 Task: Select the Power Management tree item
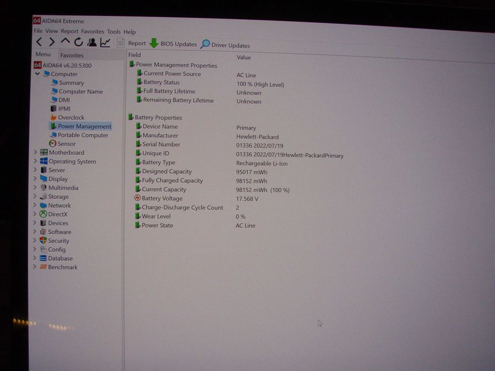coord(81,126)
